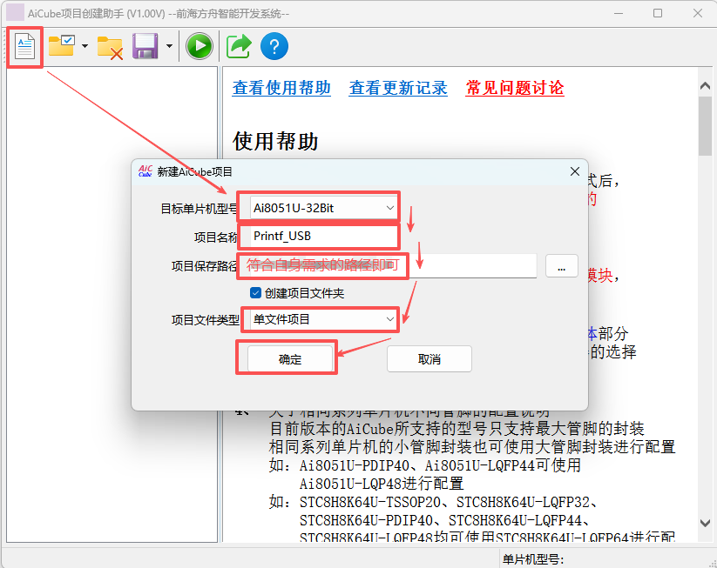
Task: Click the green play run icon
Action: click(x=200, y=46)
